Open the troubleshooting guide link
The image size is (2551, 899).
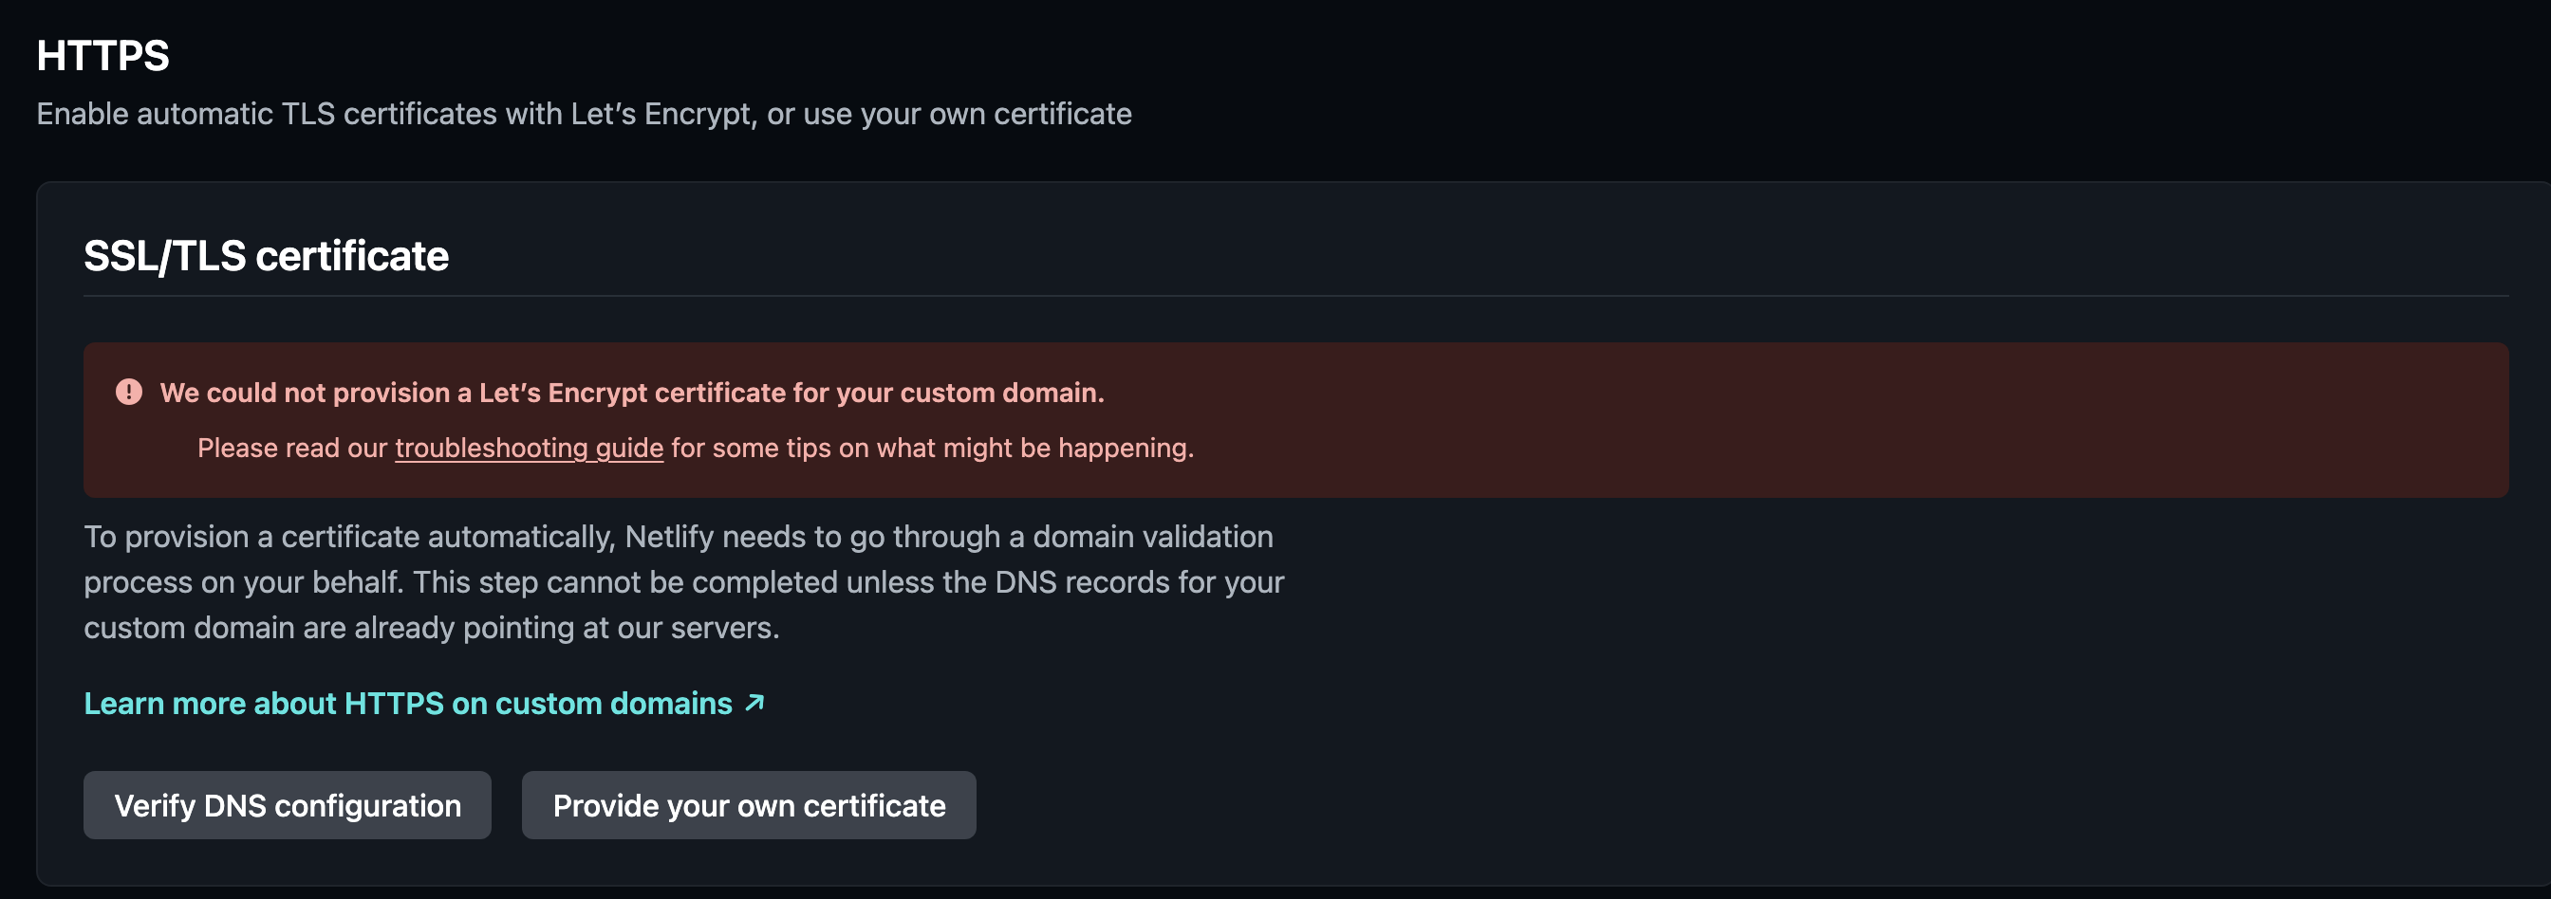point(529,448)
